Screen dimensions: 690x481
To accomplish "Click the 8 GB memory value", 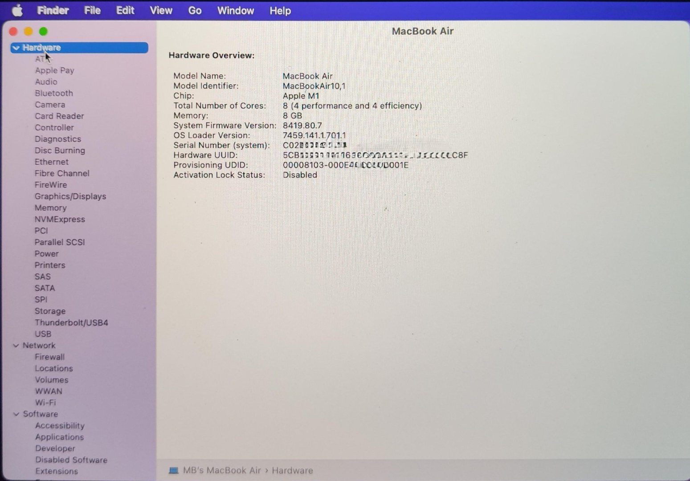I will coord(292,116).
